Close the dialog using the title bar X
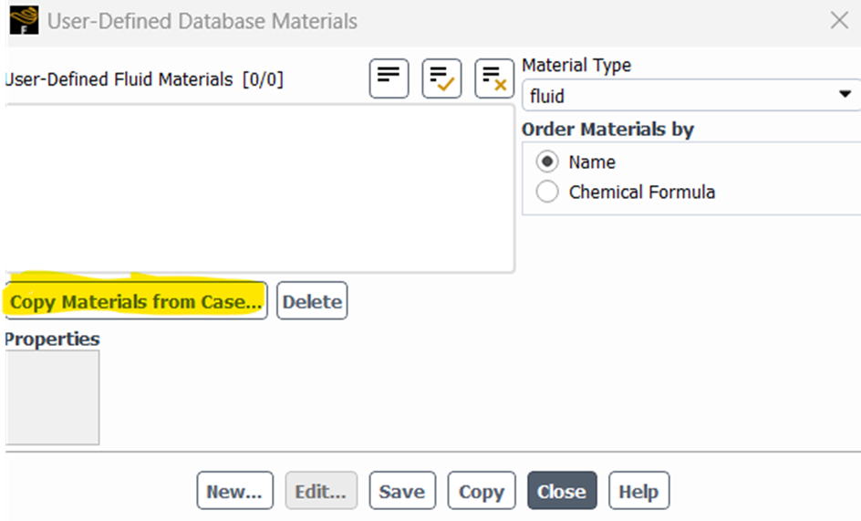This screenshot has width=861, height=521. point(838,20)
